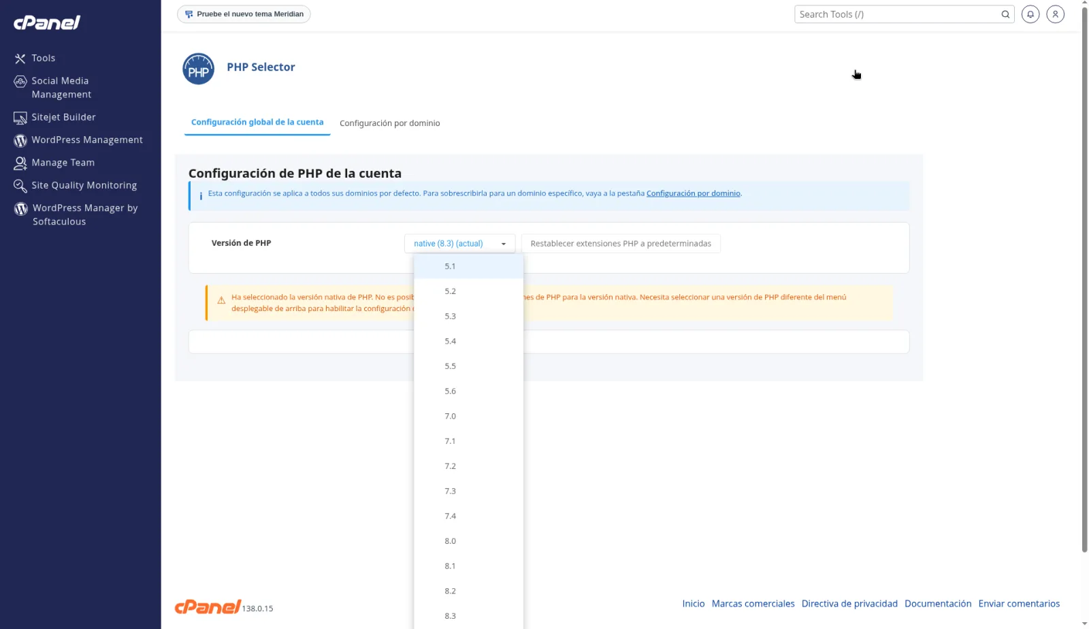Click the WordPress Manager by Softaculous icon

click(21, 209)
